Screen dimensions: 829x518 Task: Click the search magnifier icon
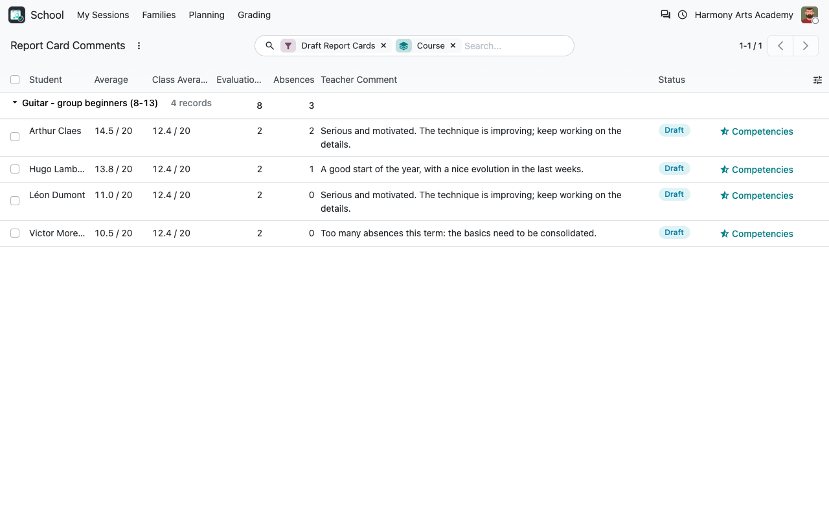(x=270, y=46)
